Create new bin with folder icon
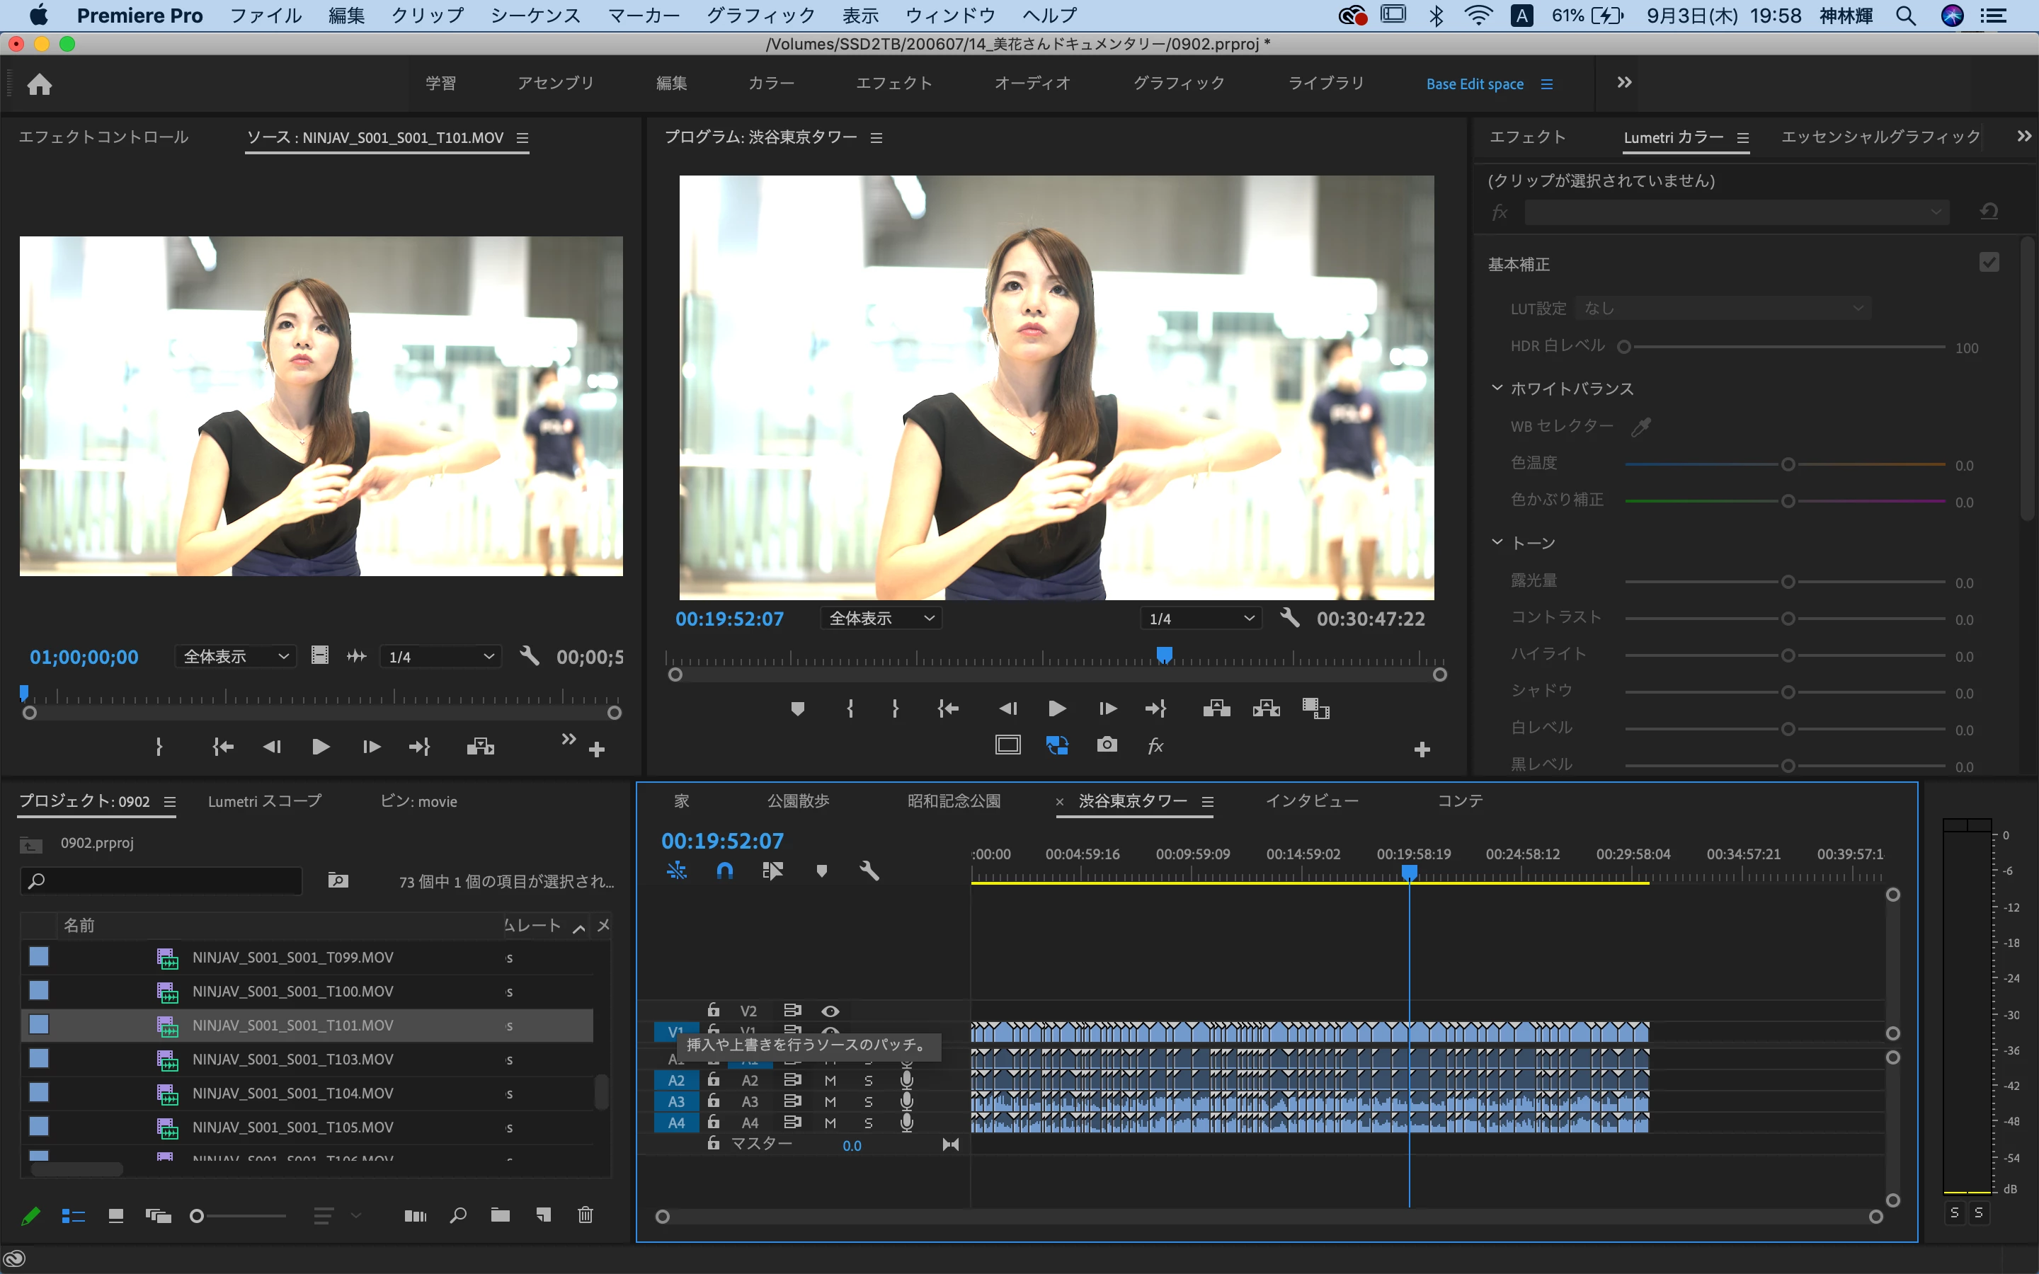The image size is (2039, 1274). [501, 1215]
